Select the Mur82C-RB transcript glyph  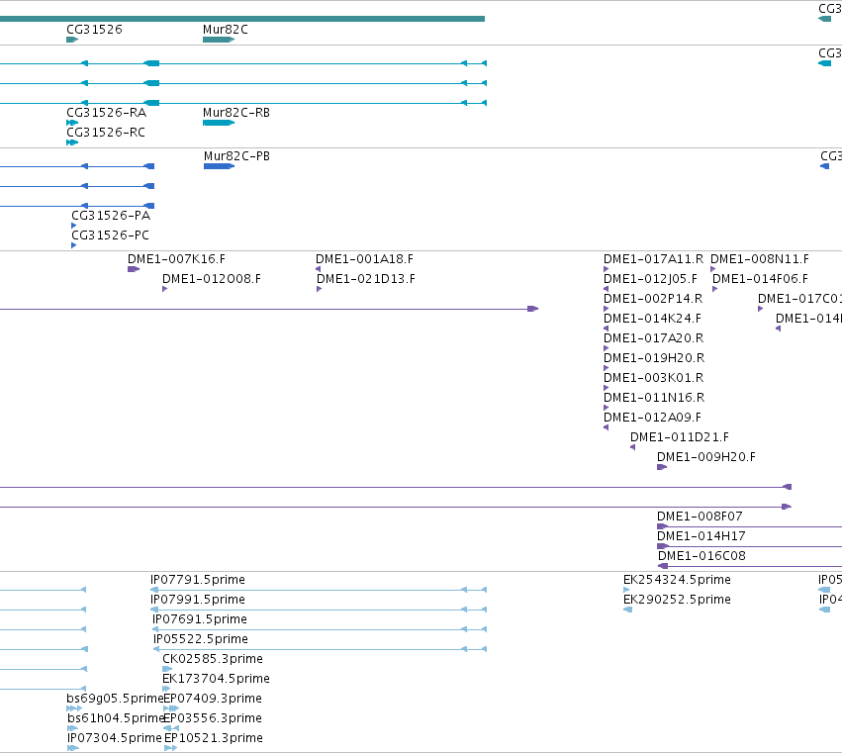click(x=219, y=123)
